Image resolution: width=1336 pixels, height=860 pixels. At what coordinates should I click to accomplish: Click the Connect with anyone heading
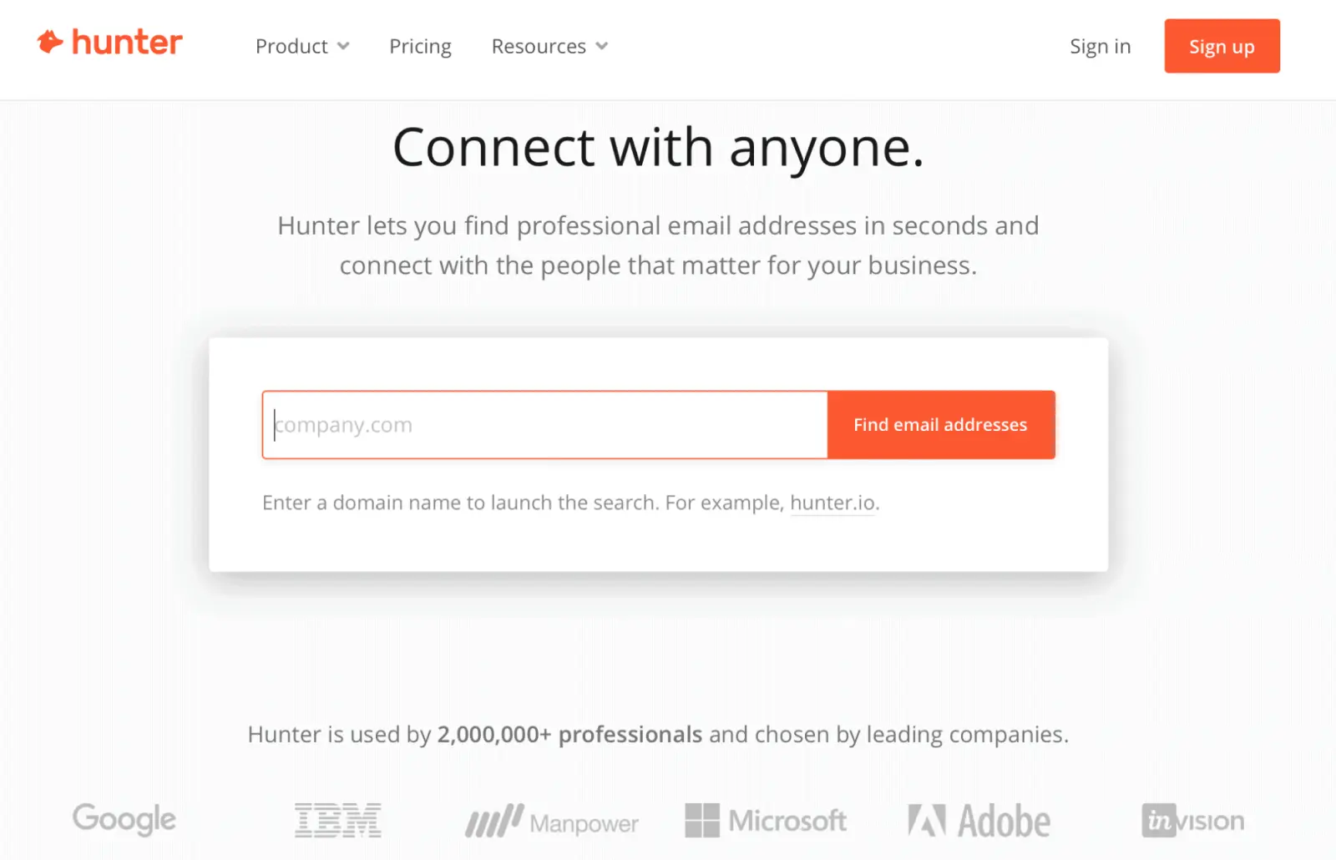pos(659,149)
